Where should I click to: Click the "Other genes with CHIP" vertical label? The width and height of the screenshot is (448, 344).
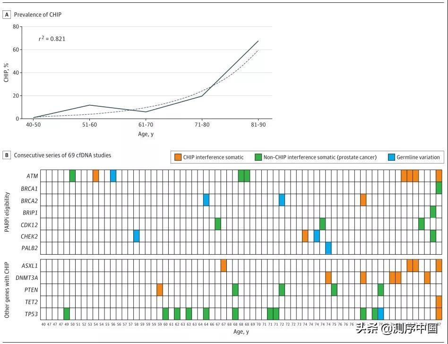pos(7,290)
